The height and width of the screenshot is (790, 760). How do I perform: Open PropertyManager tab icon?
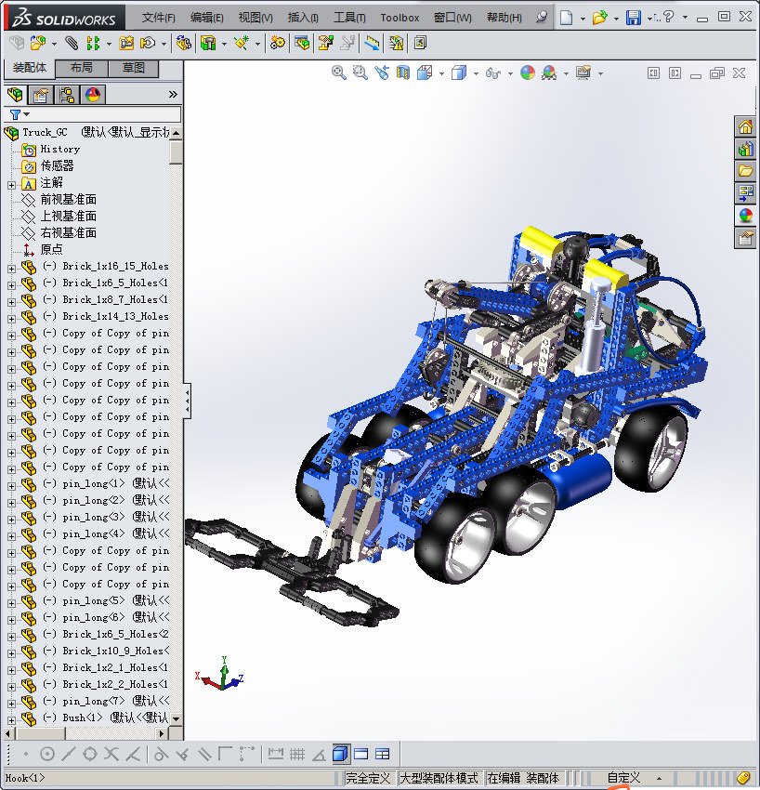tap(41, 94)
